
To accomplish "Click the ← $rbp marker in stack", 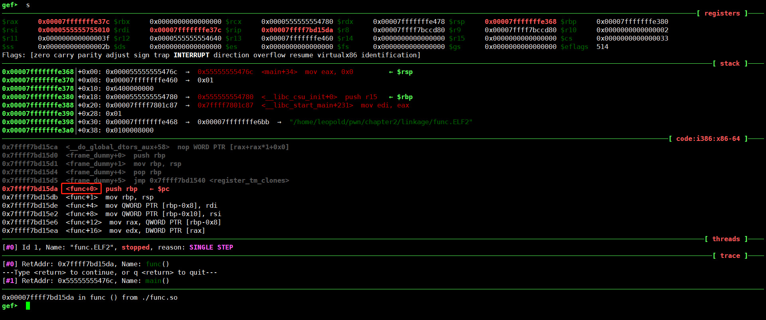I will coord(401,97).
